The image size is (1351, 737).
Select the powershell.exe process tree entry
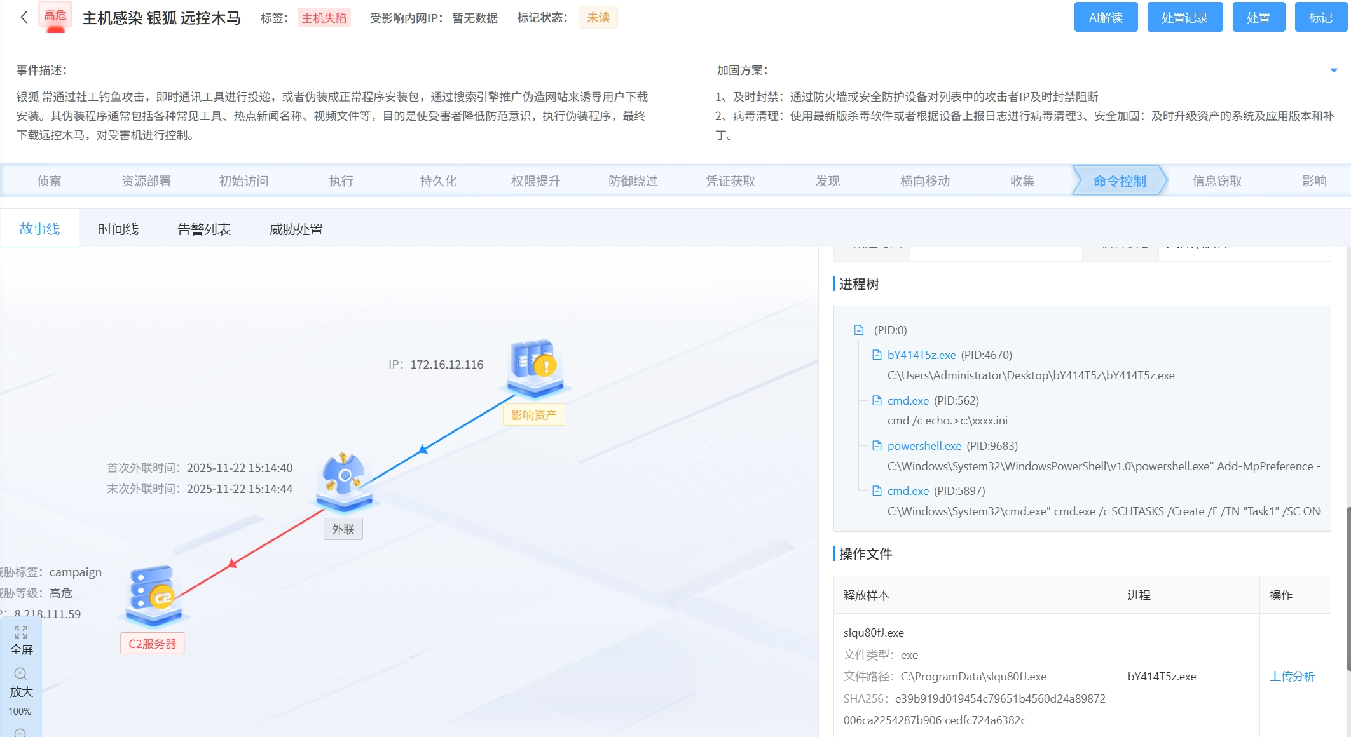[924, 445]
